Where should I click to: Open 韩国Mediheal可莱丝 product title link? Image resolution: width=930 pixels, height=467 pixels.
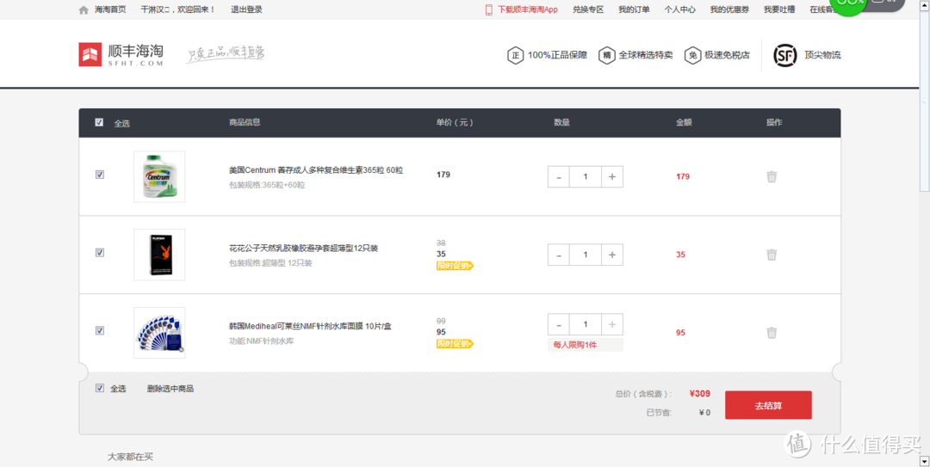tap(310, 327)
